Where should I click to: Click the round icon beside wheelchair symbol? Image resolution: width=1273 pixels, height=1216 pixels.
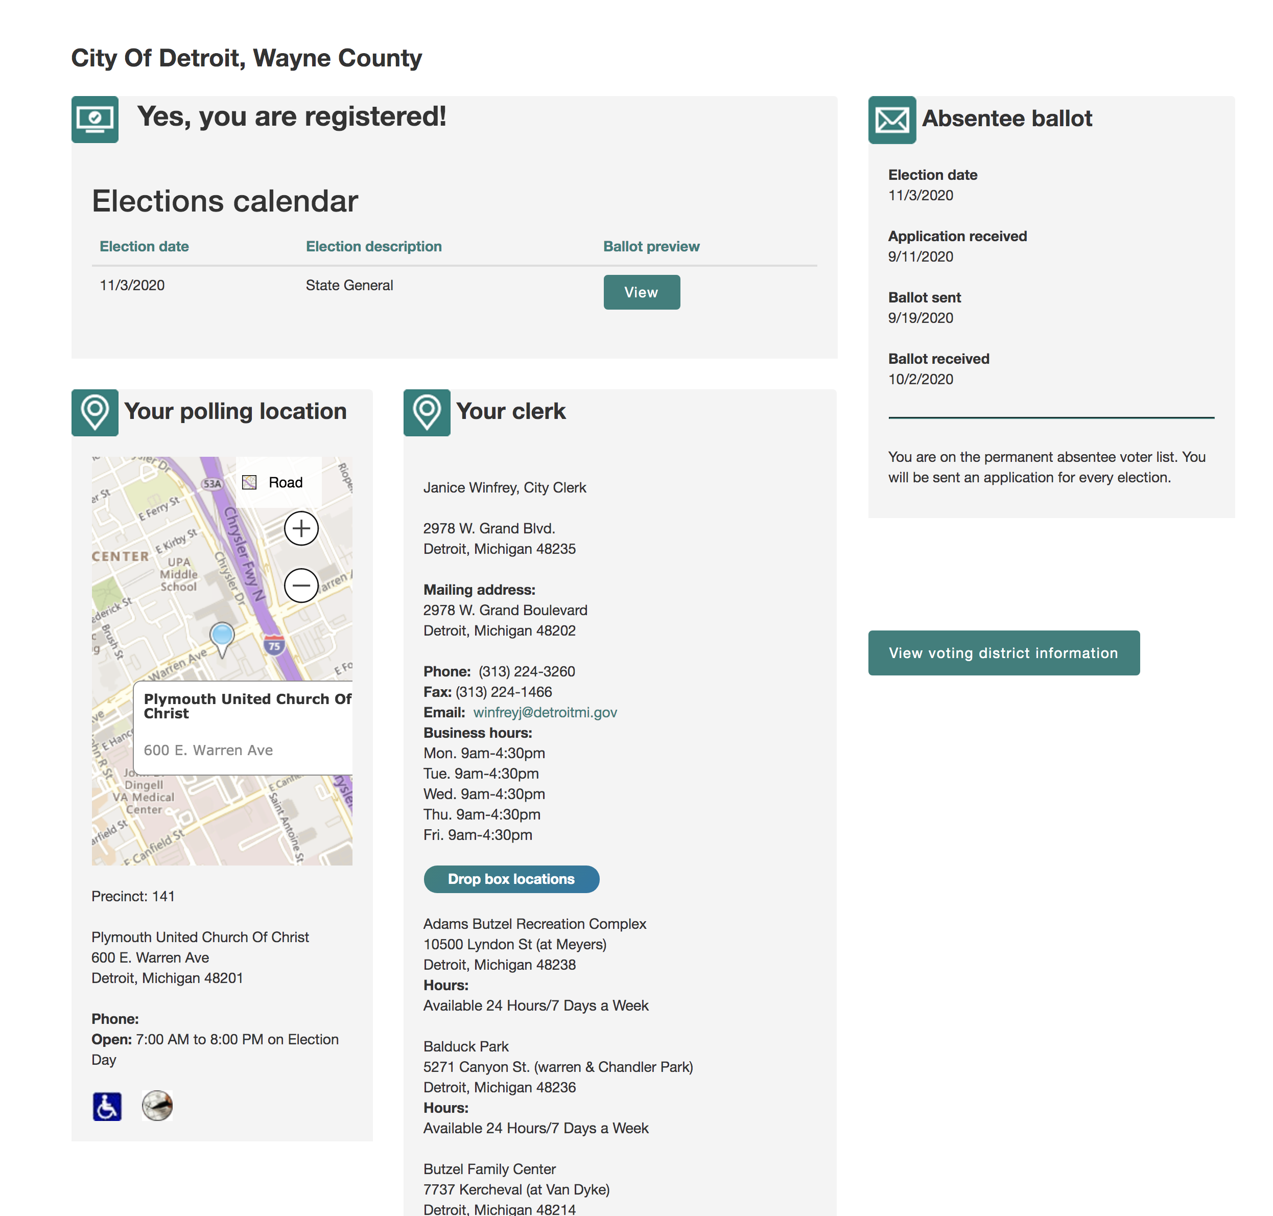coord(157,1106)
